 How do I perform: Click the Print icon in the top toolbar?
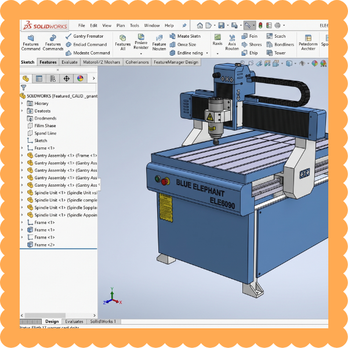[x=234, y=26]
